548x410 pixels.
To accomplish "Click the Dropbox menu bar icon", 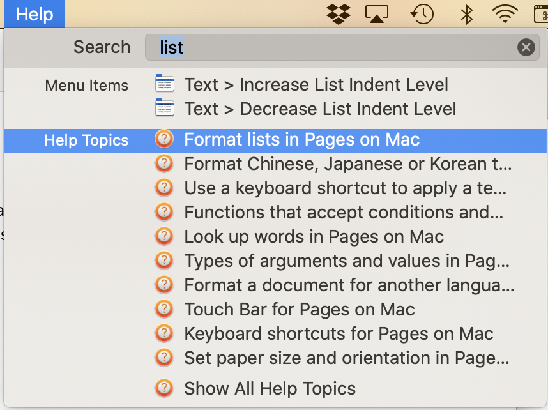I will (339, 14).
